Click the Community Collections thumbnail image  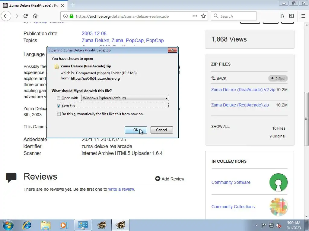pos(279,207)
